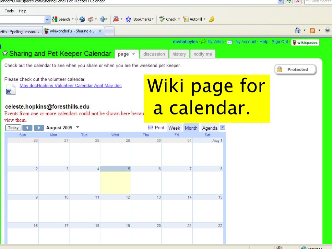Open the Search button dropdown arrow
The width and height of the screenshot is (332, 249).
coord(73,19)
